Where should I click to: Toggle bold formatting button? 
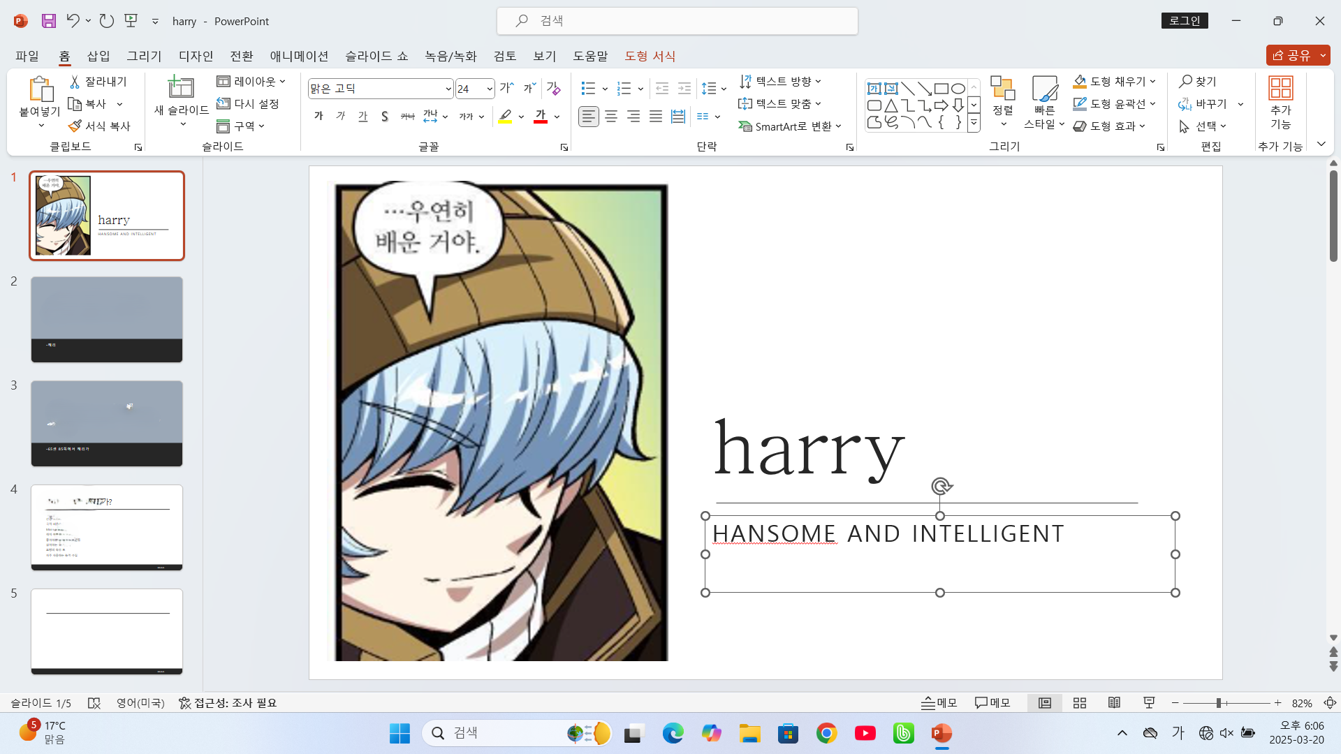(x=318, y=117)
